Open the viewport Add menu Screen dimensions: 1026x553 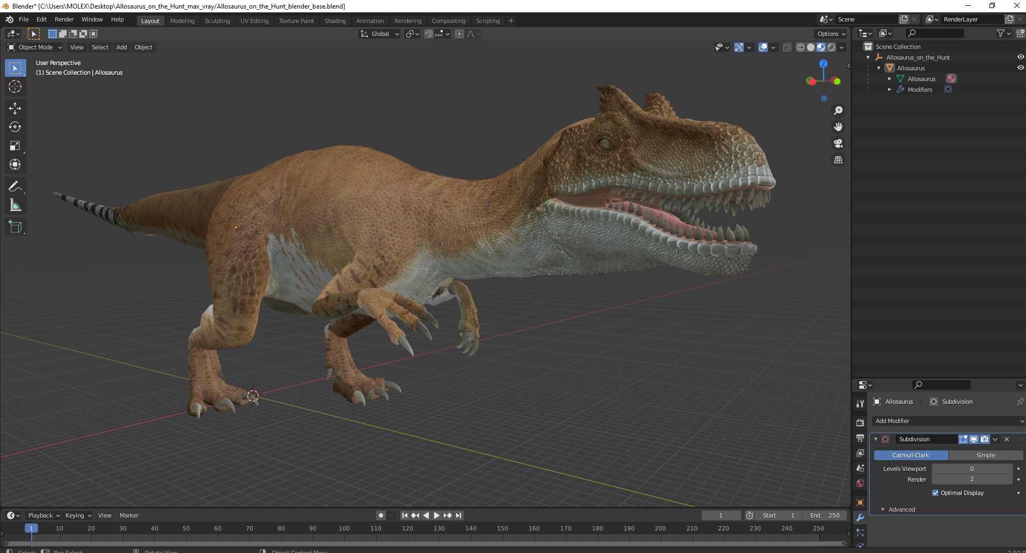122,47
